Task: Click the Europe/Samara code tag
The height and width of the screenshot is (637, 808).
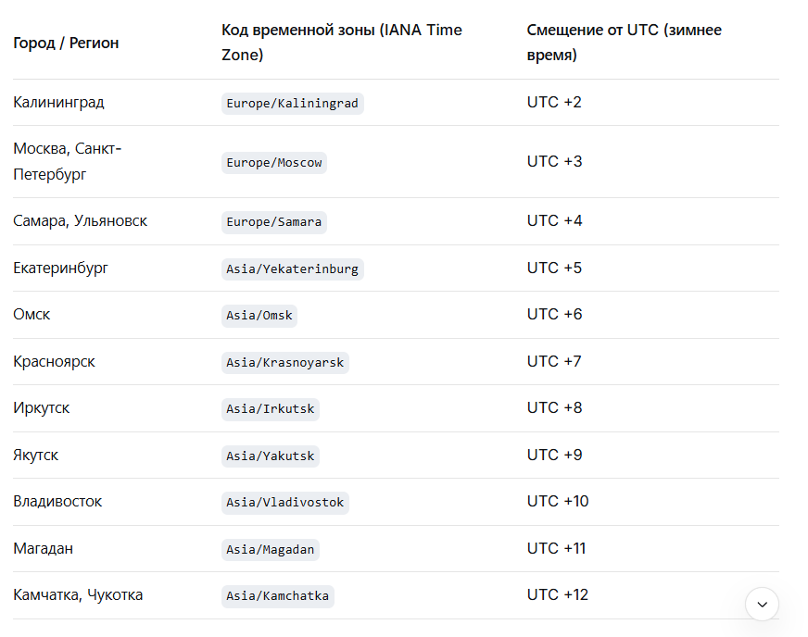Action: (x=274, y=222)
